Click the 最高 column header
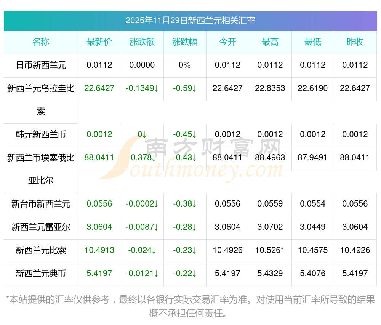Viewport: 381px width, 325px height. (x=270, y=42)
